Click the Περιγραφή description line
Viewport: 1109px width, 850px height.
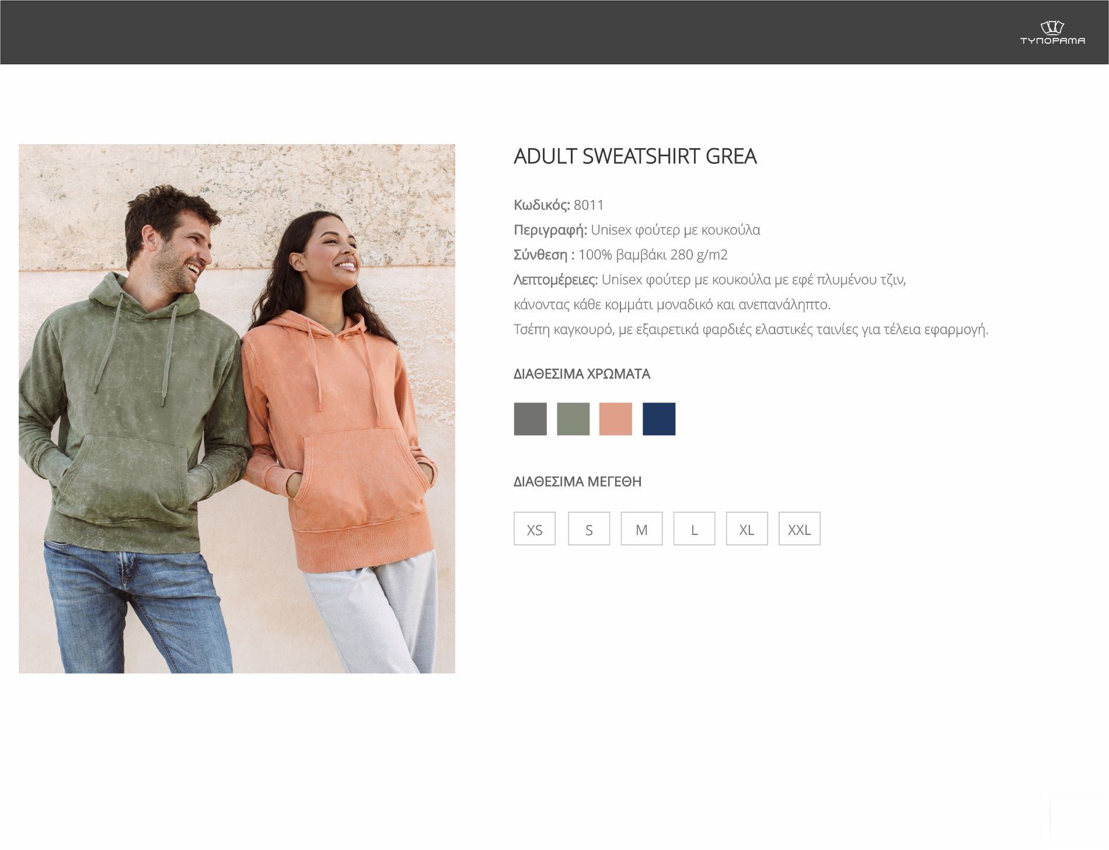637,230
